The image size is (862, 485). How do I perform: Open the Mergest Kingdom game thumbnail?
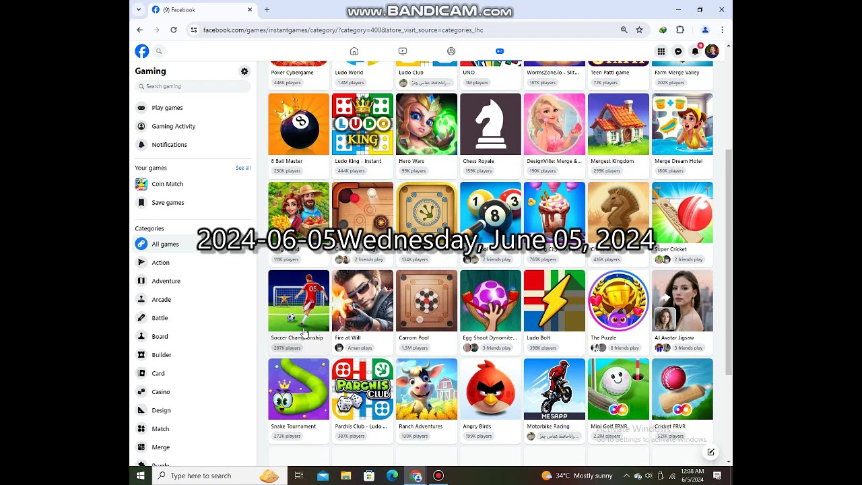(618, 124)
